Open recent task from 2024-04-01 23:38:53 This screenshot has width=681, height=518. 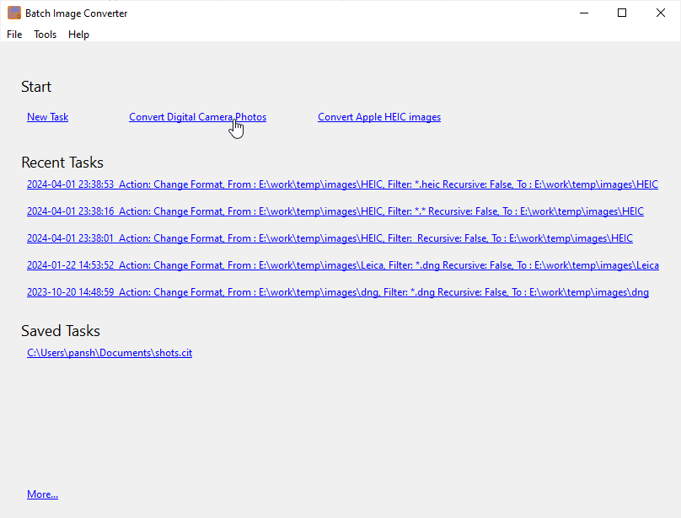341,184
